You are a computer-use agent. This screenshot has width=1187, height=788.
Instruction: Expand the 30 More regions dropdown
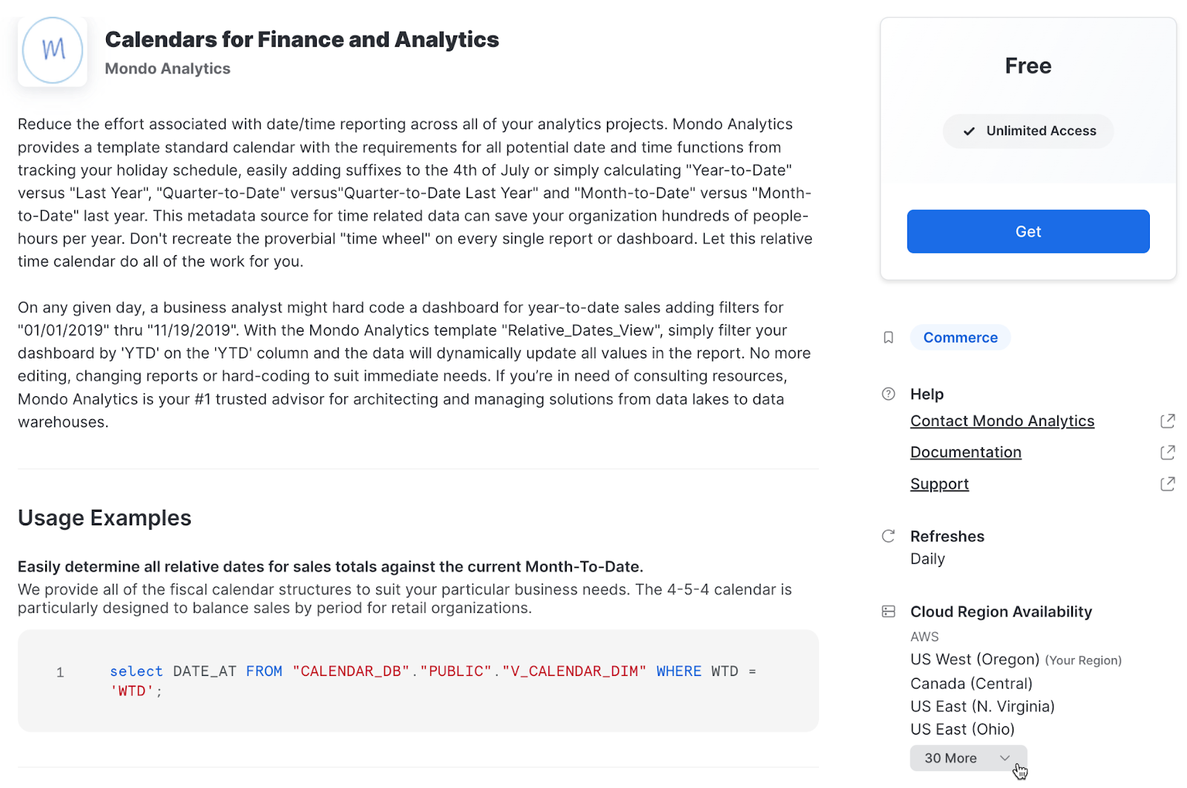pyautogui.click(x=952, y=758)
